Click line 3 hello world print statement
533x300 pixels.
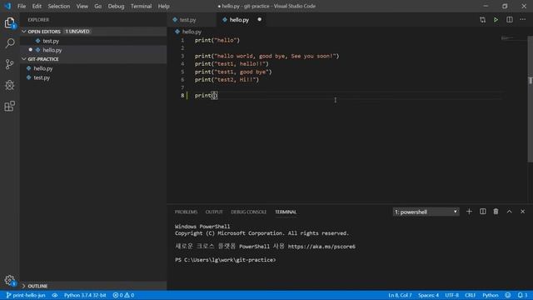coord(266,56)
